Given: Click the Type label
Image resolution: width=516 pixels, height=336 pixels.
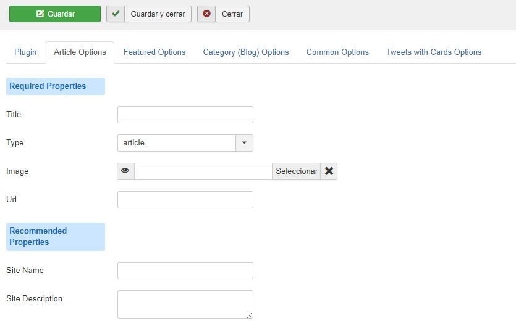Looking at the screenshot, I should pyautogui.click(x=15, y=143).
